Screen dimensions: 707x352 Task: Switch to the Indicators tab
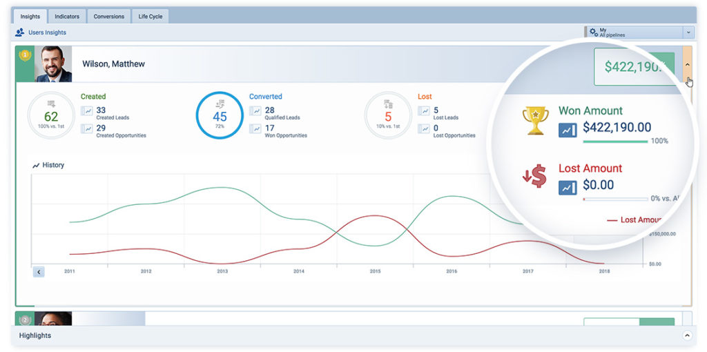[x=67, y=16]
